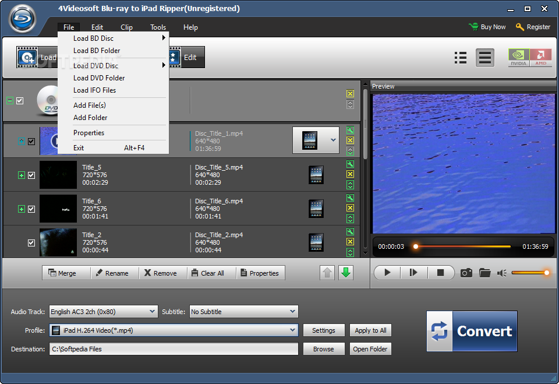
Task: Click the Load disc icon in toolbar
Action: 27,57
